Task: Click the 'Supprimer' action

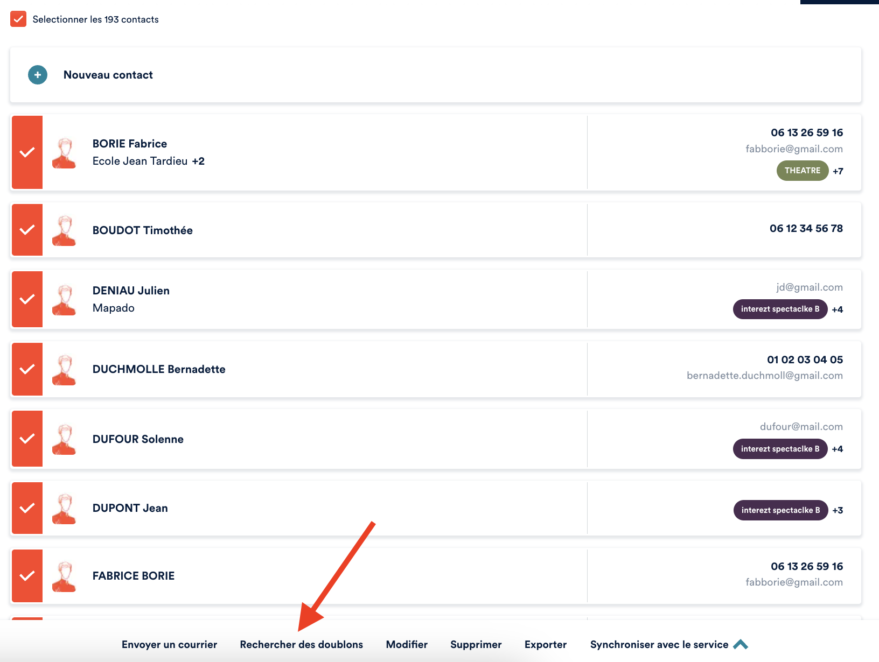Action: [x=476, y=644]
